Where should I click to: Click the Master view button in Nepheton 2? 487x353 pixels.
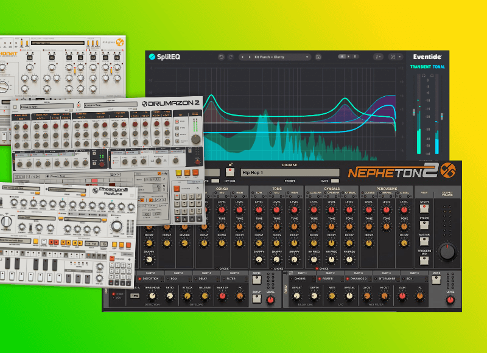[424, 241]
